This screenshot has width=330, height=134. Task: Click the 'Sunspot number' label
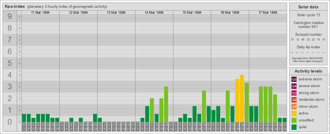pyautogui.click(x=308, y=35)
